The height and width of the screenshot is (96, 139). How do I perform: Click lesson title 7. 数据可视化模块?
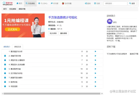tap(16, 78)
